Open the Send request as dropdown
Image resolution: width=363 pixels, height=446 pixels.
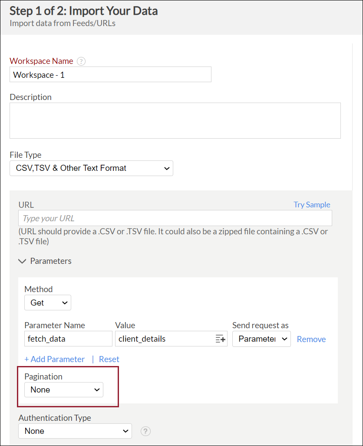tap(261, 339)
